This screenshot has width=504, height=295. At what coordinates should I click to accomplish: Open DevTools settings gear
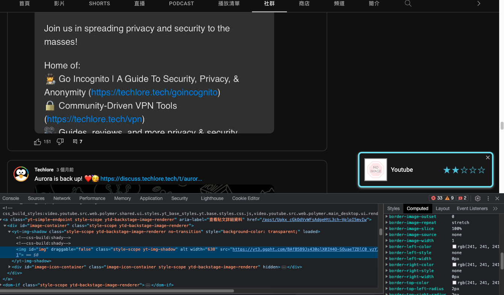point(478,198)
